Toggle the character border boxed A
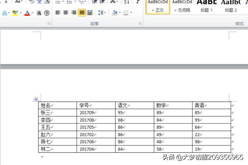248x165 pixels. pos(47,2)
